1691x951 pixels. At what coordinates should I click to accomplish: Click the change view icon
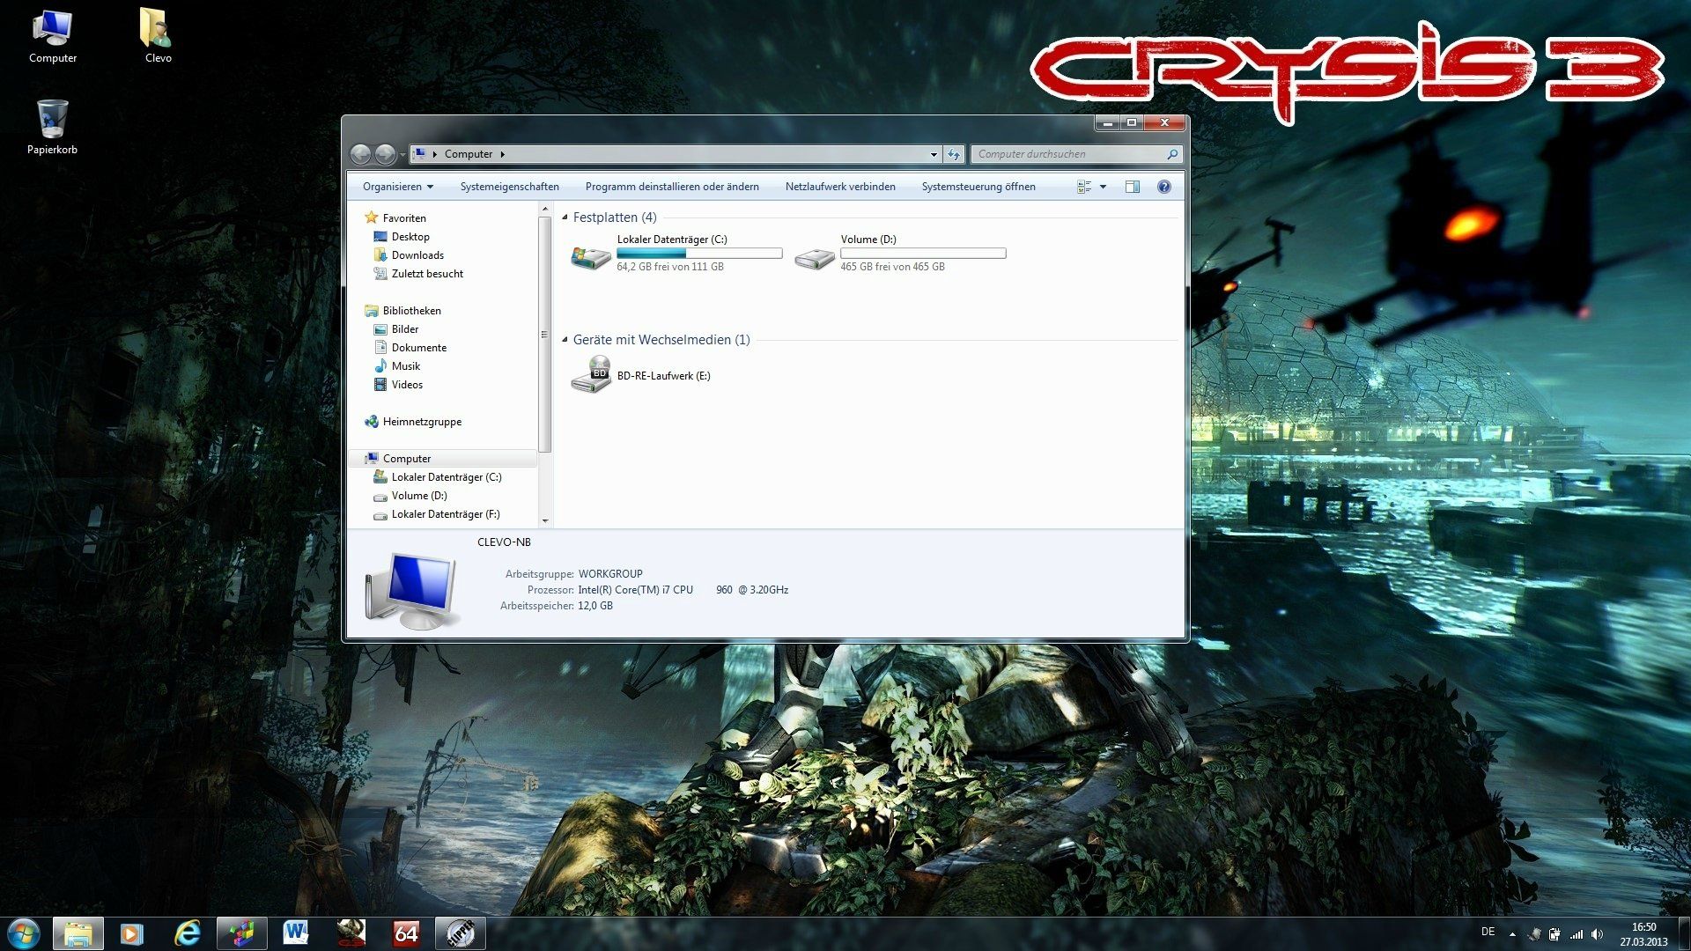click(x=1084, y=187)
